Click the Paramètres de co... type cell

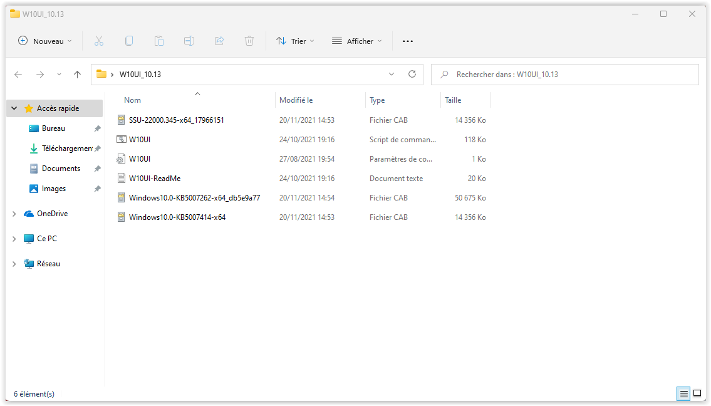(x=401, y=159)
